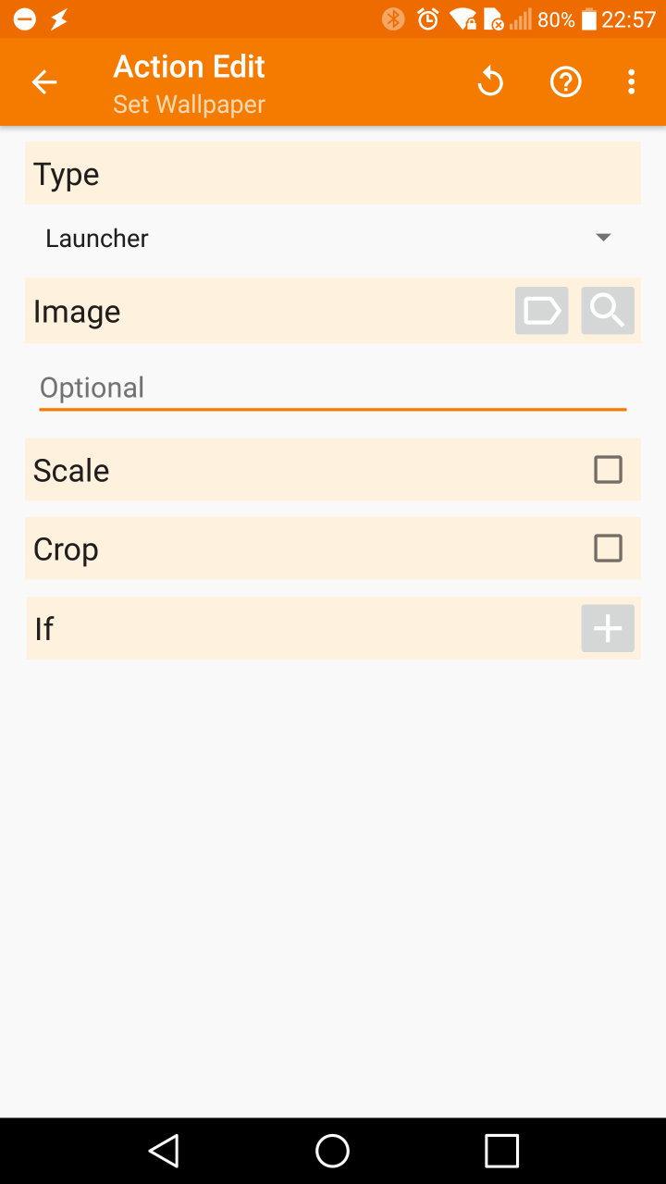Expand the Launcher type dropdown arrow
The height and width of the screenshot is (1184, 666).
[x=603, y=238]
